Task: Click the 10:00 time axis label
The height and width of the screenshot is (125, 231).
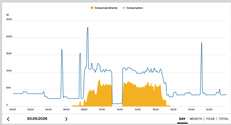Action: tap(102, 110)
